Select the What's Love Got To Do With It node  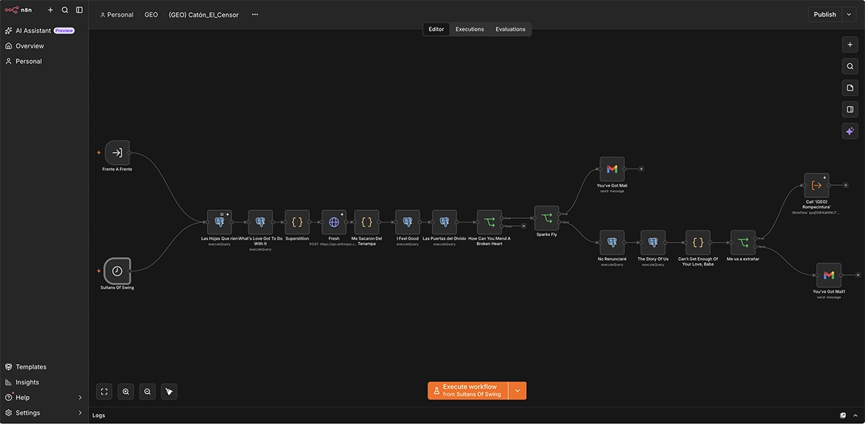tap(260, 222)
